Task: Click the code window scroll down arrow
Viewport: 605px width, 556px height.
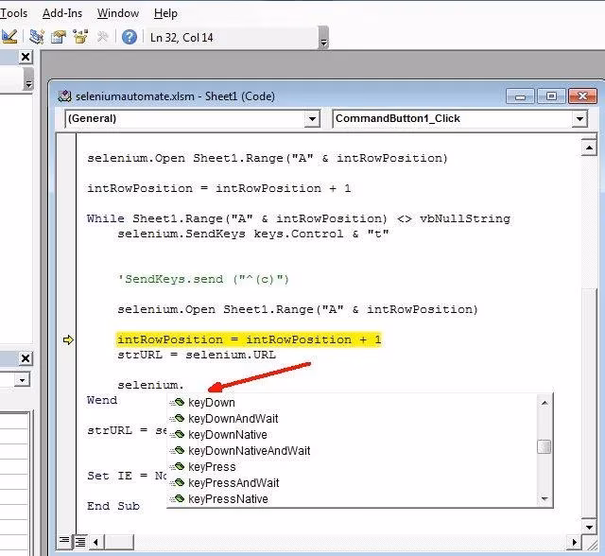Action: [x=589, y=527]
